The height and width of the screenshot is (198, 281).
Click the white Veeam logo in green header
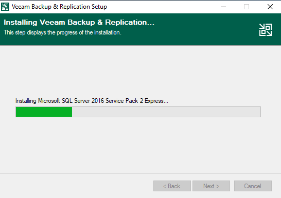tap(266, 30)
